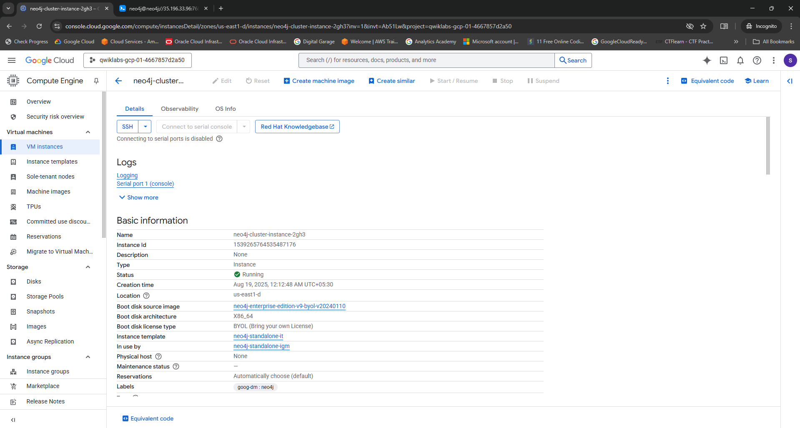Open the Google Cloud navigation menu

[x=12, y=60]
